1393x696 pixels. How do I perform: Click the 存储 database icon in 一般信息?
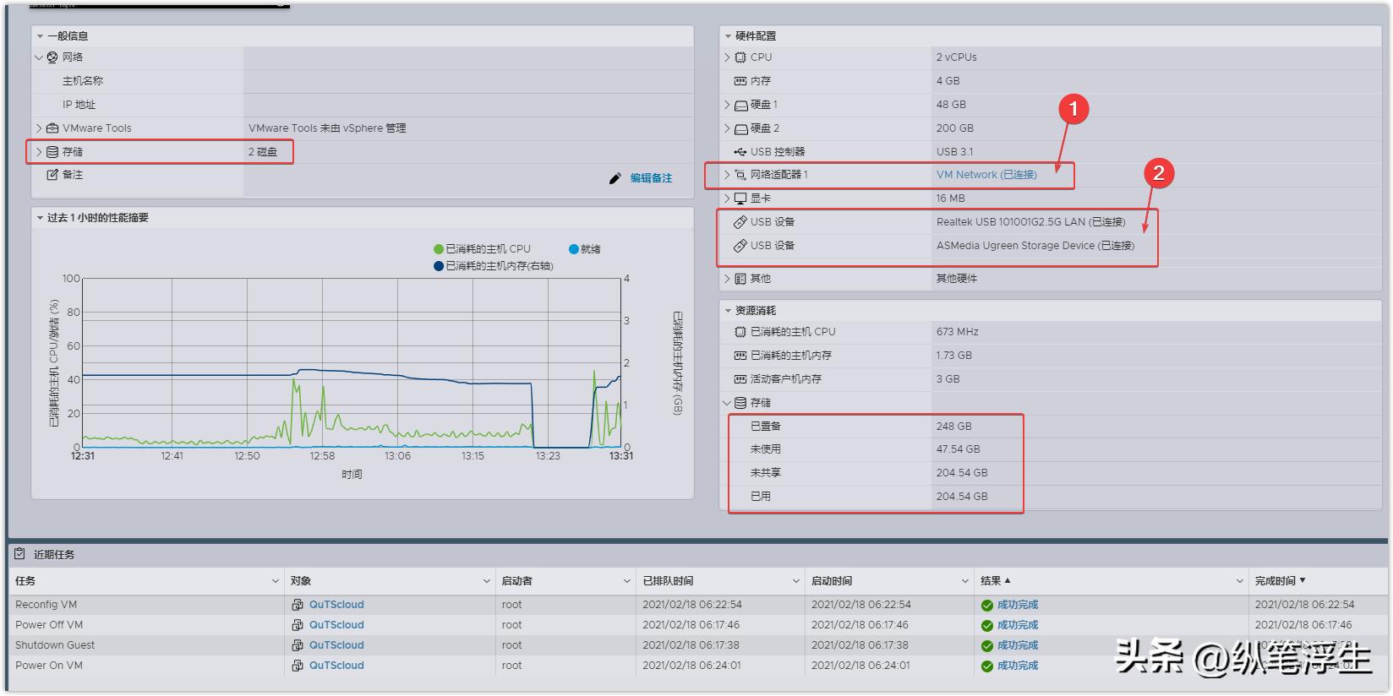point(52,152)
